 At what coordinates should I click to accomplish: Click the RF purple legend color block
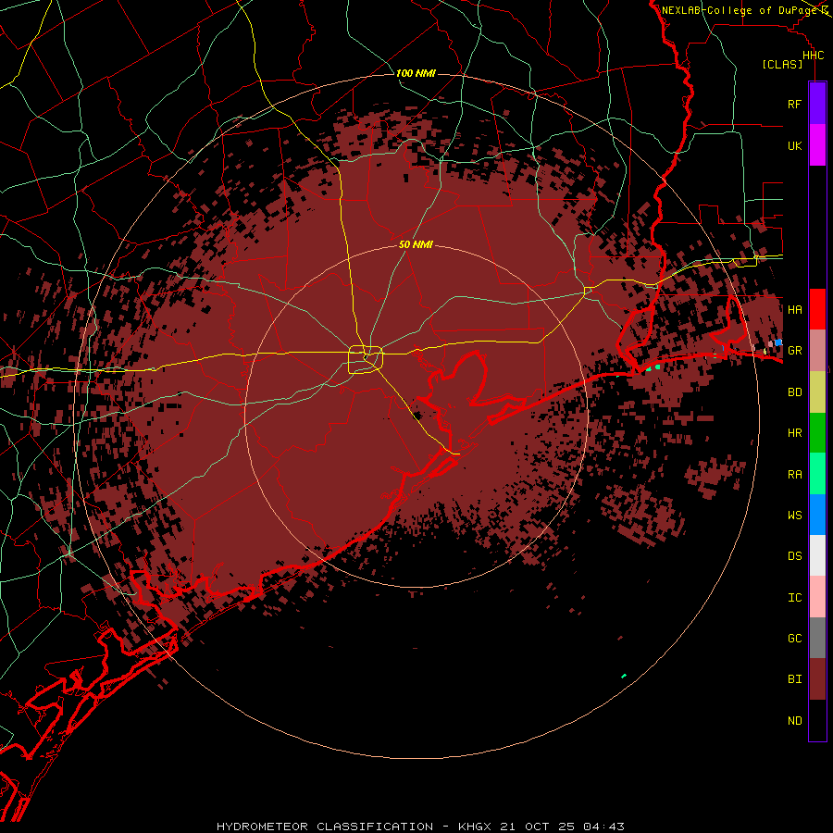[x=817, y=104]
